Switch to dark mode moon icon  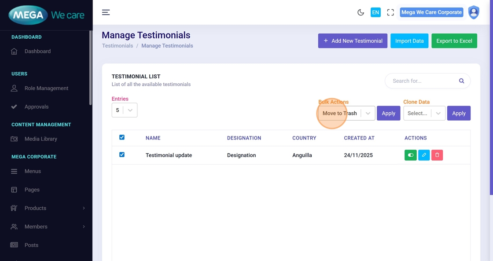tap(361, 12)
